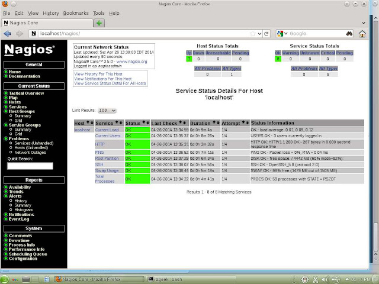Open the View menu
379x284 pixels.
pyautogui.click(x=33, y=13)
